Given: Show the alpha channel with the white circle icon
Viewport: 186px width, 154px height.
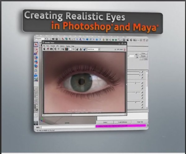Looking at the screenshot, I should pyautogui.click(x=70, y=49).
